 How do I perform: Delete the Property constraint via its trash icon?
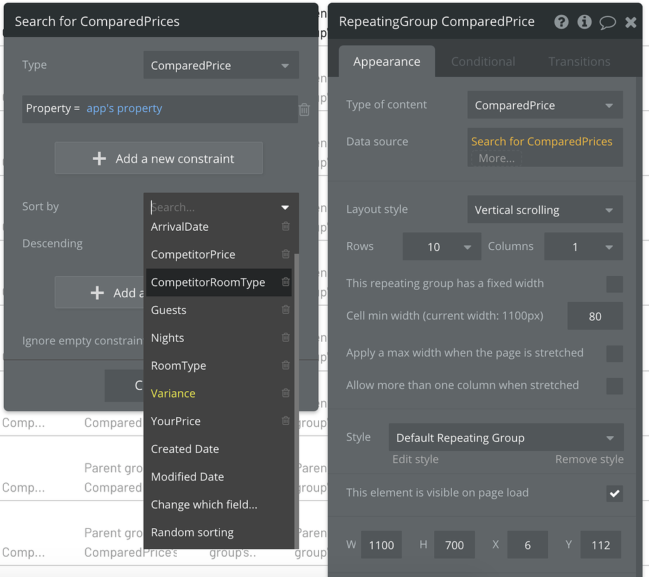[x=304, y=109]
